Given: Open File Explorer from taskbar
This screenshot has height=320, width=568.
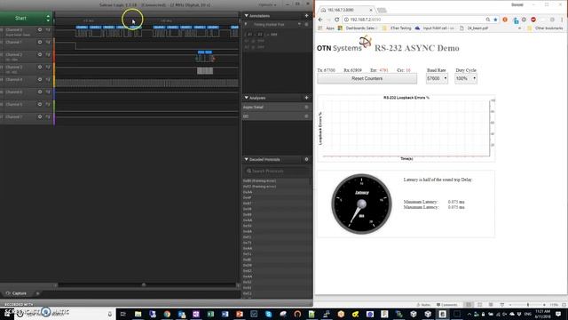Looking at the screenshot, I should coord(138,314).
